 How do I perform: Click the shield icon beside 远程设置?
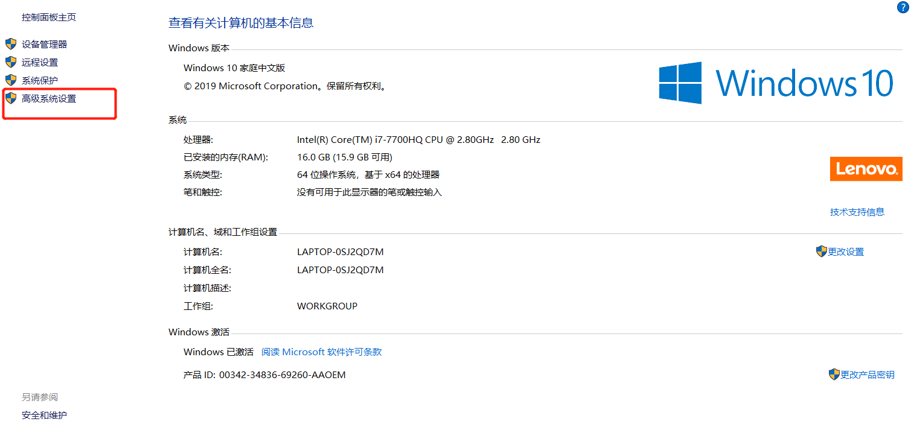(11, 62)
